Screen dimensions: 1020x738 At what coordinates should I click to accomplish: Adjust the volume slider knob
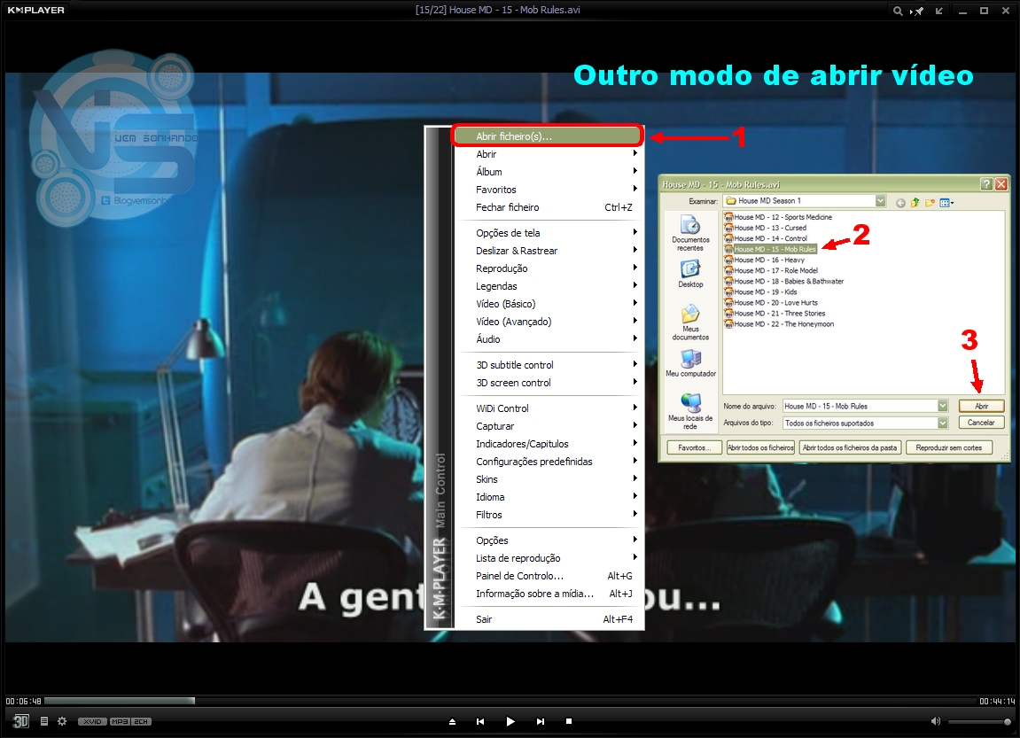(x=1007, y=722)
